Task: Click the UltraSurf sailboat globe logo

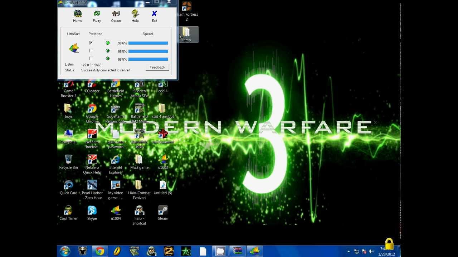Action: pyautogui.click(x=74, y=48)
